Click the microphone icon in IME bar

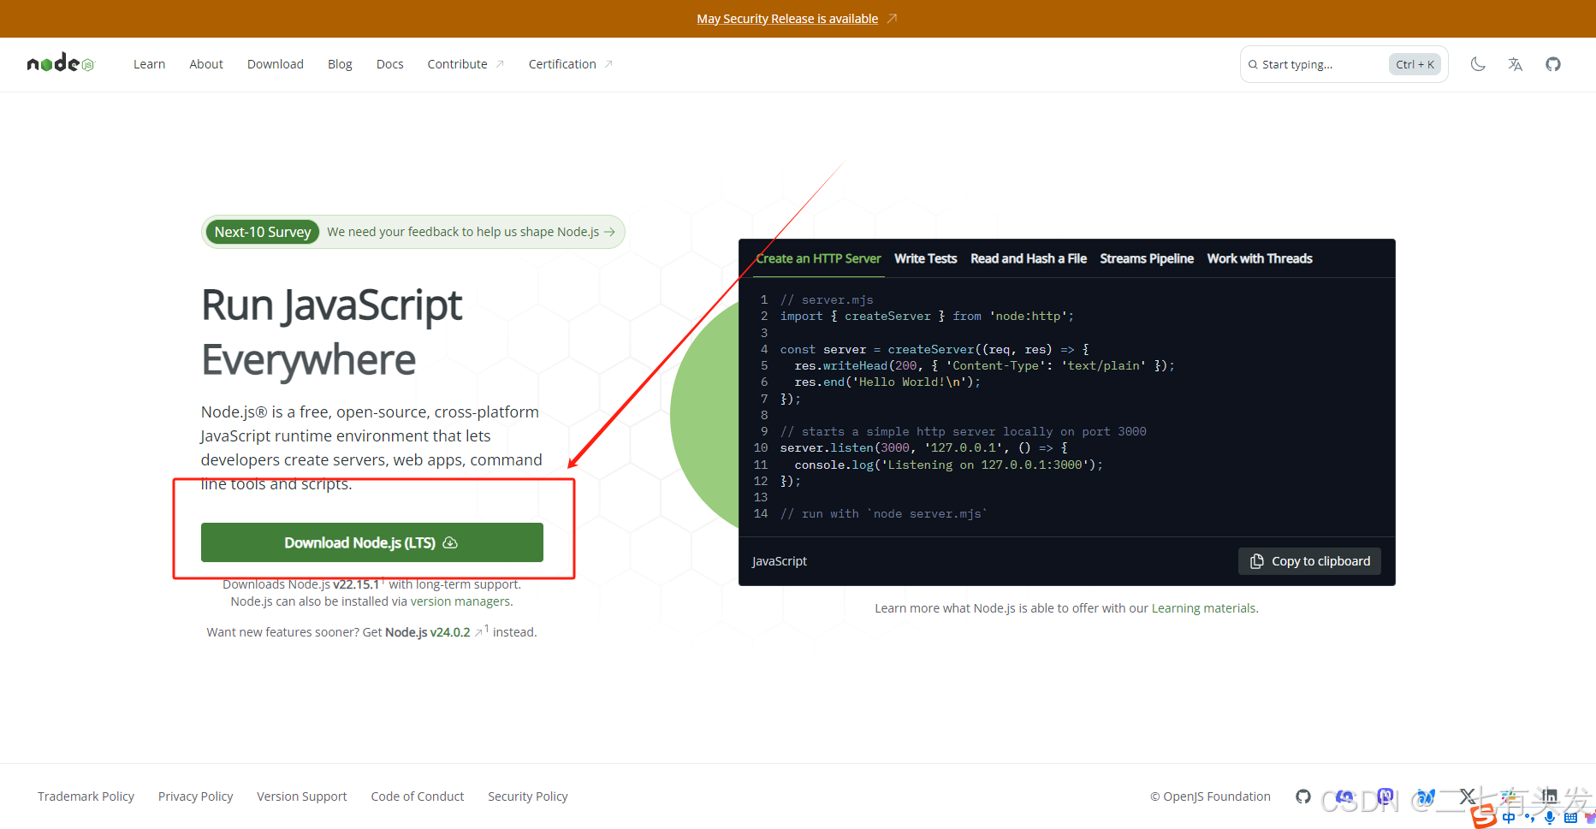coord(1550,819)
